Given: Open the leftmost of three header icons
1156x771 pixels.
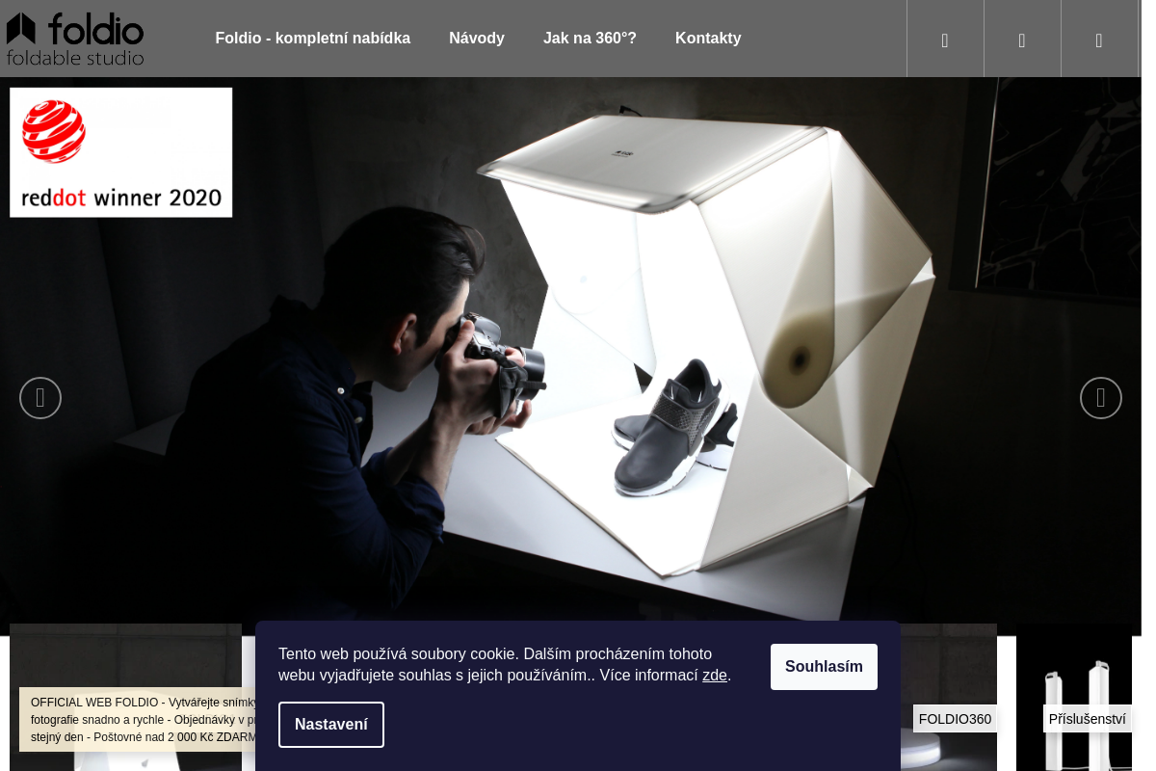Looking at the screenshot, I should (945, 39).
